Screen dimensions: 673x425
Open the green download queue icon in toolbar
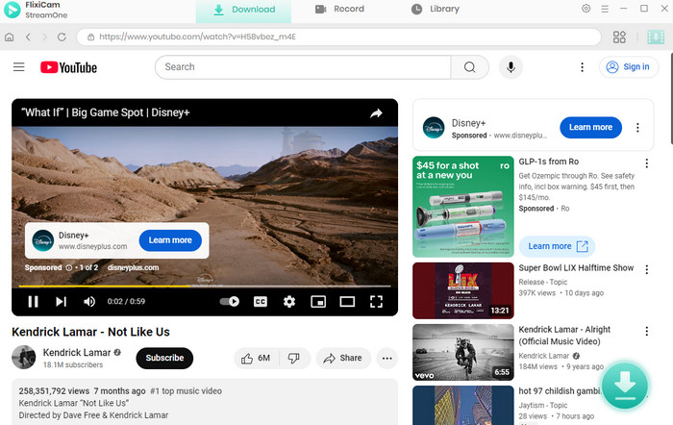(656, 37)
